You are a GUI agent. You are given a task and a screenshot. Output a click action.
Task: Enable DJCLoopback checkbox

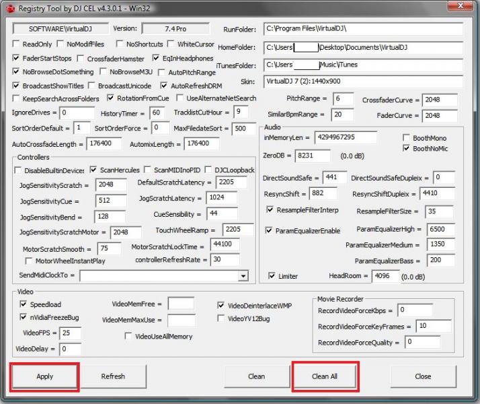click(x=208, y=170)
